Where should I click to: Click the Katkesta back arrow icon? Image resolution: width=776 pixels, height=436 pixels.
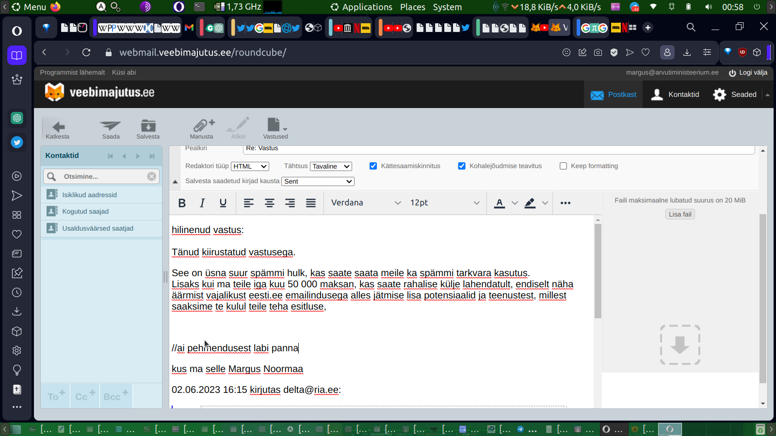click(58, 128)
